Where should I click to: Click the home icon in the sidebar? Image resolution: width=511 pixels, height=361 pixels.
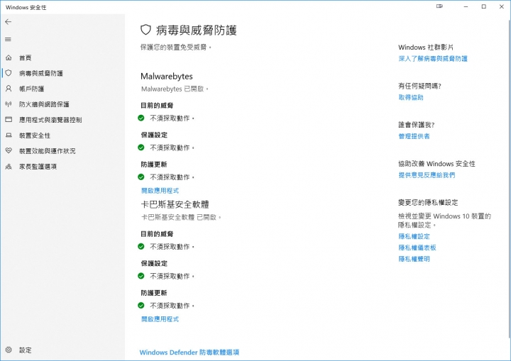[x=9, y=57]
